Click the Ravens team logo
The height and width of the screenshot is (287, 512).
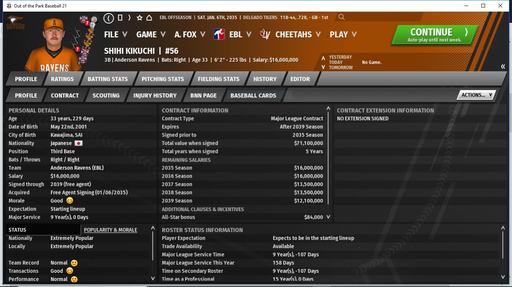coord(15,22)
